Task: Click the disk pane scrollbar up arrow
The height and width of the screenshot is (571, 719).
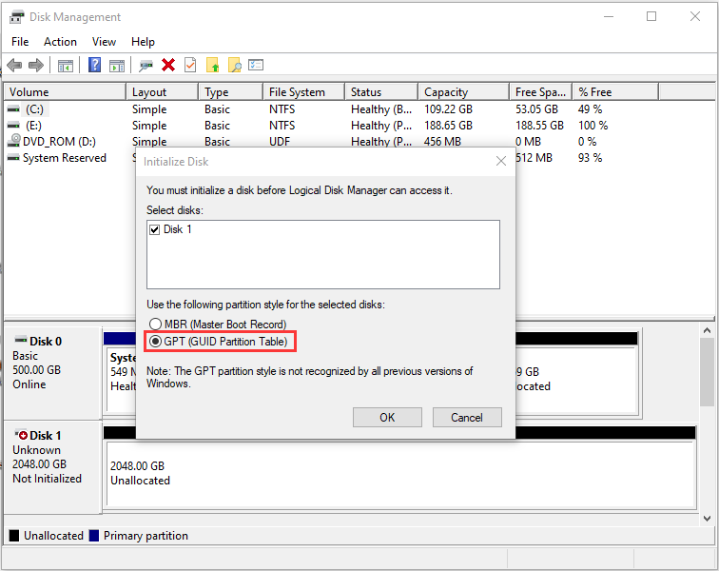Action: 707,330
